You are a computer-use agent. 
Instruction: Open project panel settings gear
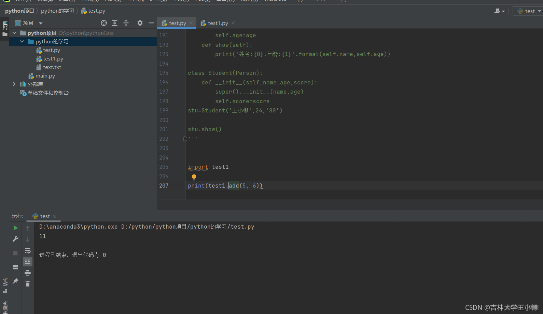140,23
